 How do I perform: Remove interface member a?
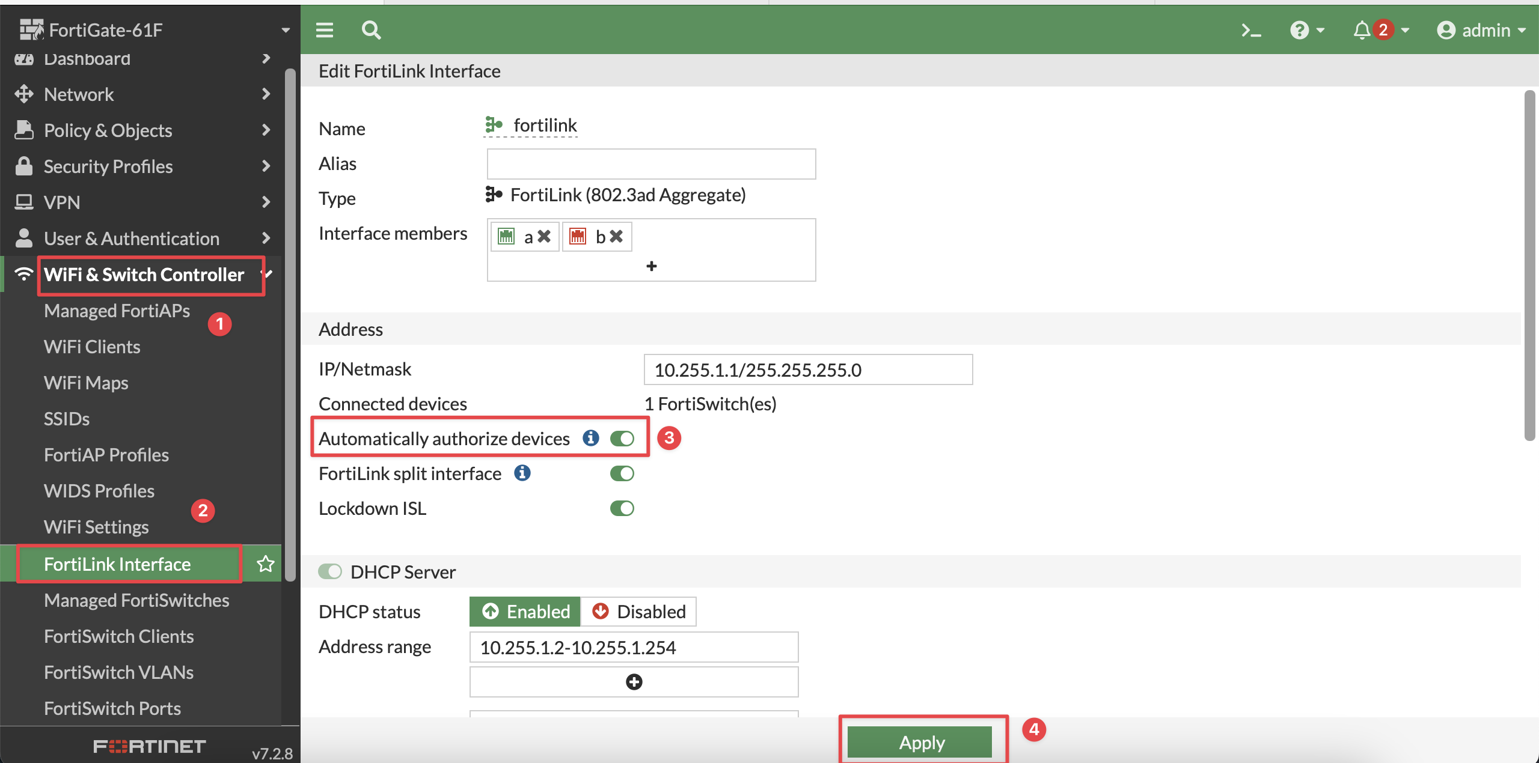[544, 237]
